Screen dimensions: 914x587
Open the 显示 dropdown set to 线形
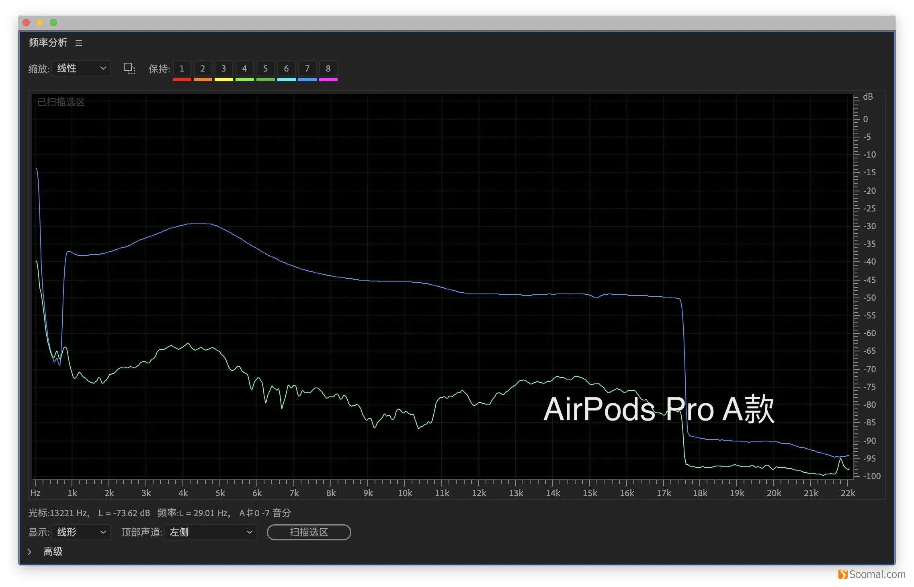coord(81,532)
